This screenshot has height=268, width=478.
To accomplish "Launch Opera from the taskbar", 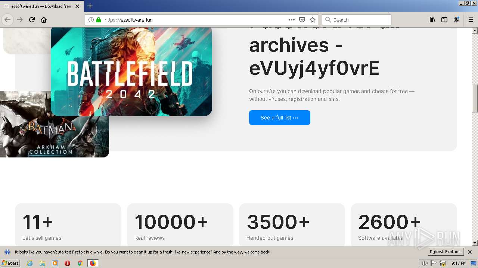I will tap(67, 263).
